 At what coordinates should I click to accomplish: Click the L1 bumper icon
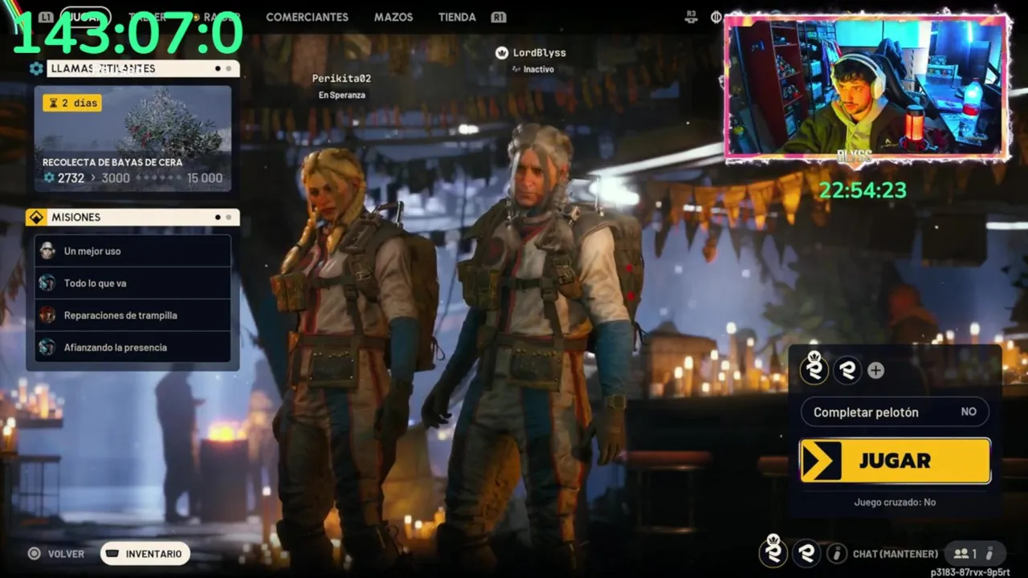[x=46, y=17]
